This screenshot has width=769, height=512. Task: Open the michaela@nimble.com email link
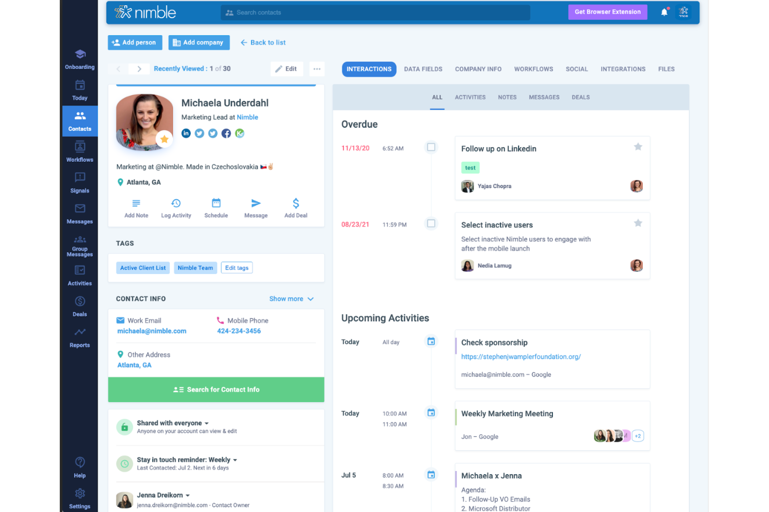(152, 331)
